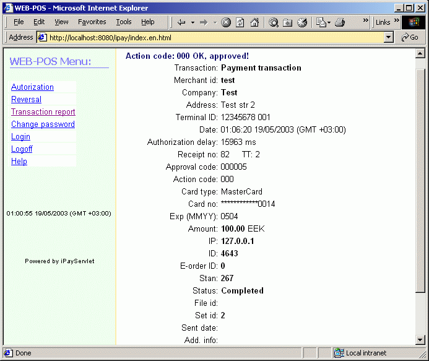The image size is (429, 361).
Task: Click the Print toolbar icon
Action: 340,22
